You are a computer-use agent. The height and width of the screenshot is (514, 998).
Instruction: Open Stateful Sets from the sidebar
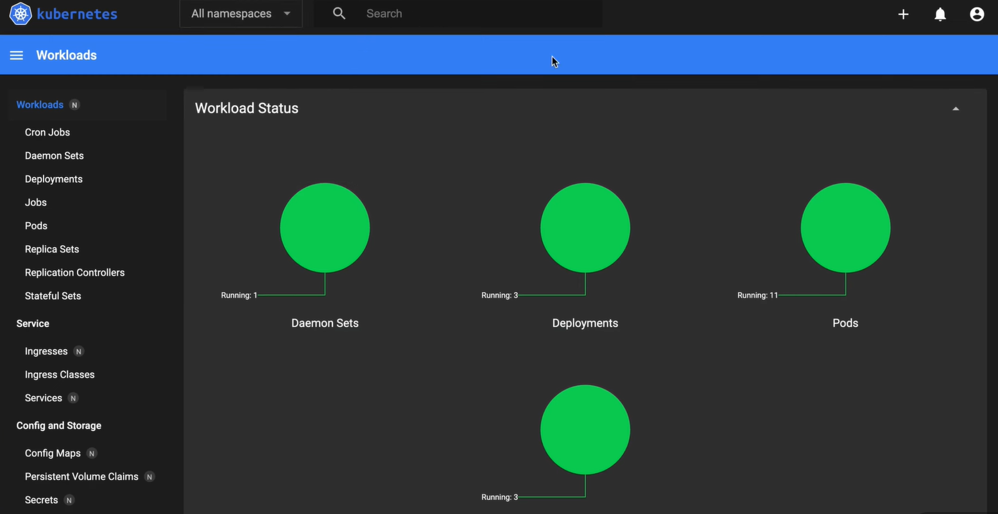(x=53, y=296)
